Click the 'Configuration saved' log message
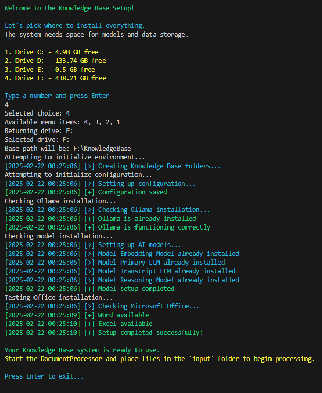This screenshot has height=393, width=322. point(132,192)
